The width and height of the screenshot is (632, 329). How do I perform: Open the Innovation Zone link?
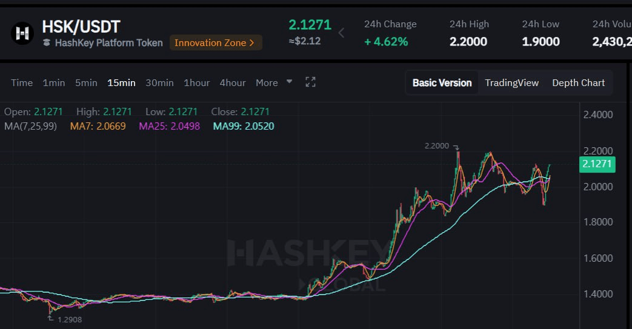215,42
